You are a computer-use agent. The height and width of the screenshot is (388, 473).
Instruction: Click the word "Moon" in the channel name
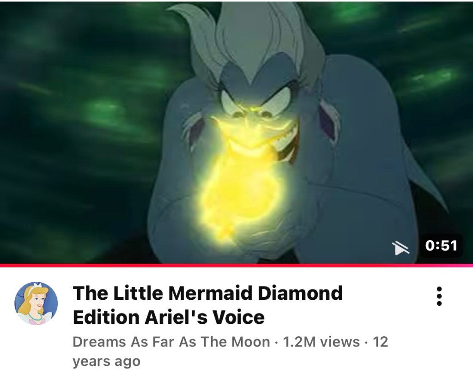pyautogui.click(x=251, y=342)
